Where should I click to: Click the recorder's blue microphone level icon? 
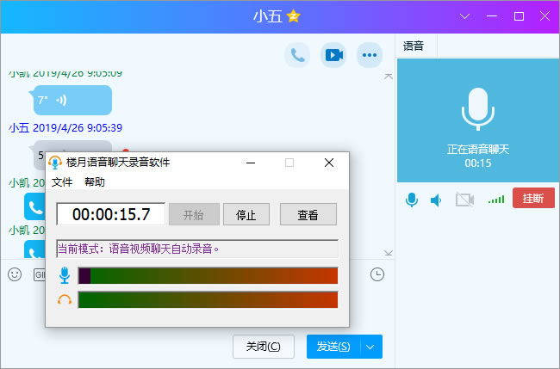pos(64,275)
